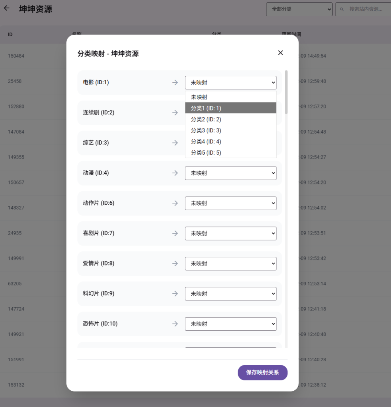Click the dialog's vertical scrollbar thumb

(x=286, y=92)
